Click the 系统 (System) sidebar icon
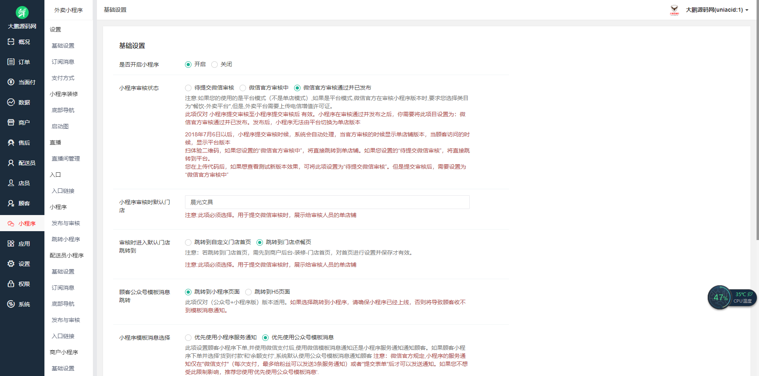The image size is (759, 376). [x=22, y=304]
